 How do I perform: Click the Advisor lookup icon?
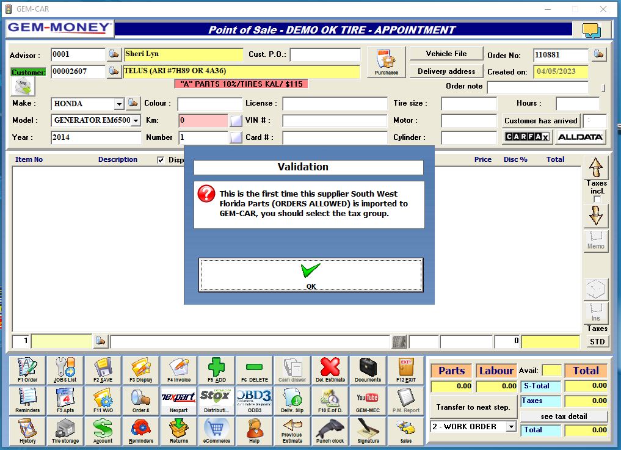(x=114, y=54)
